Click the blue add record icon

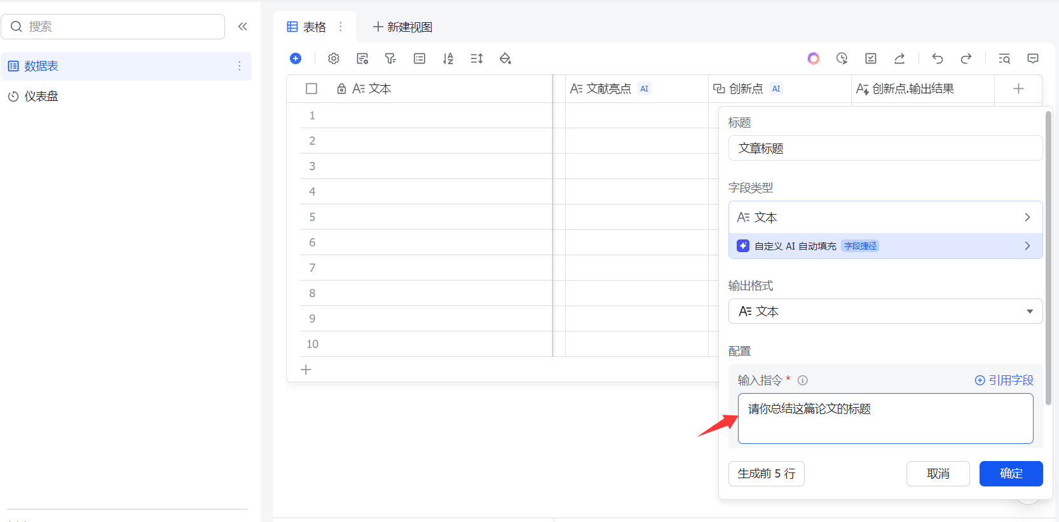[x=296, y=58]
